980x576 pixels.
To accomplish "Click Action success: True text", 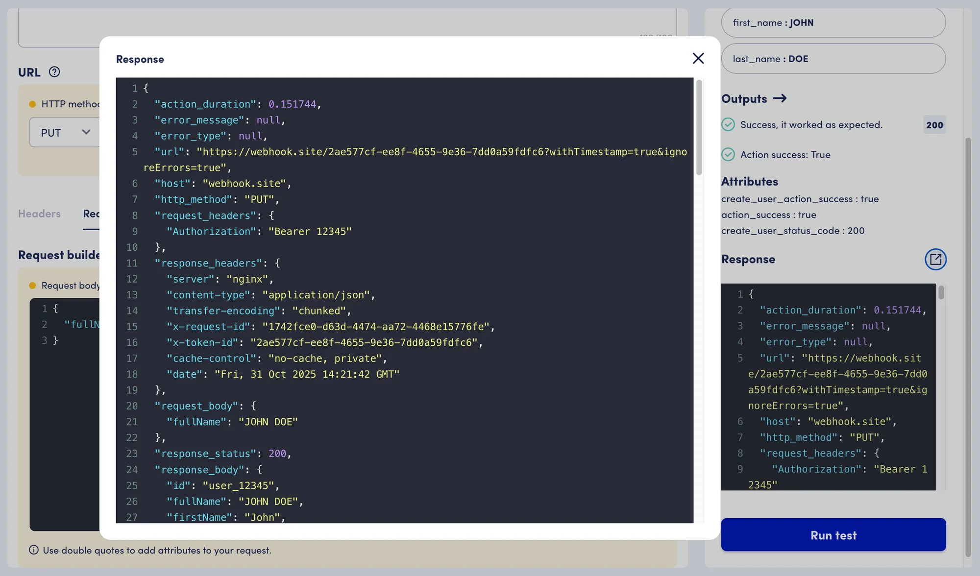I will pyautogui.click(x=785, y=154).
